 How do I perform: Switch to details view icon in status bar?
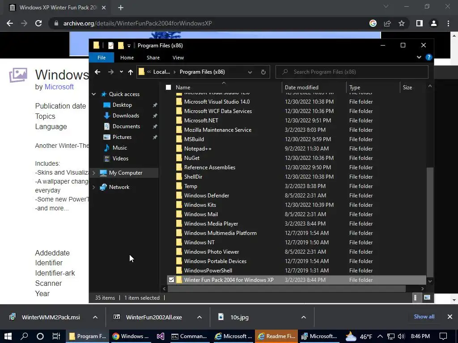click(416, 297)
